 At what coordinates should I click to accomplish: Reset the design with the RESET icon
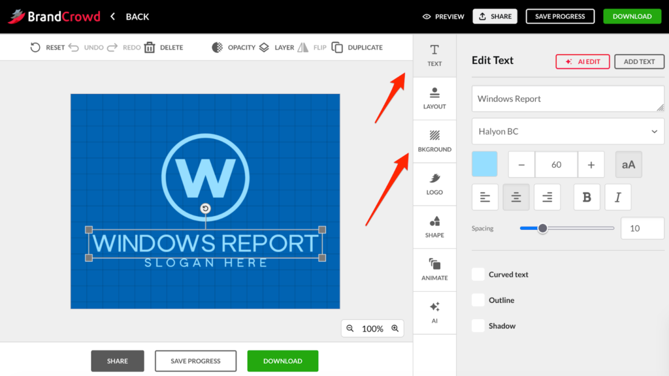coord(35,47)
